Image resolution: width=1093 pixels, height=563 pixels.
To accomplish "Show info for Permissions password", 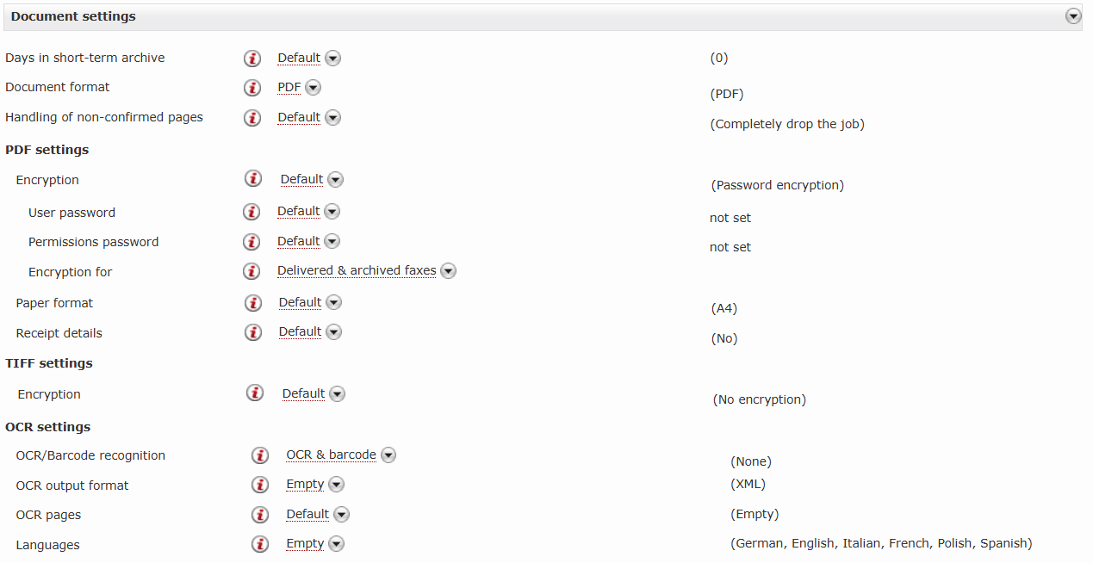I will click(x=252, y=242).
